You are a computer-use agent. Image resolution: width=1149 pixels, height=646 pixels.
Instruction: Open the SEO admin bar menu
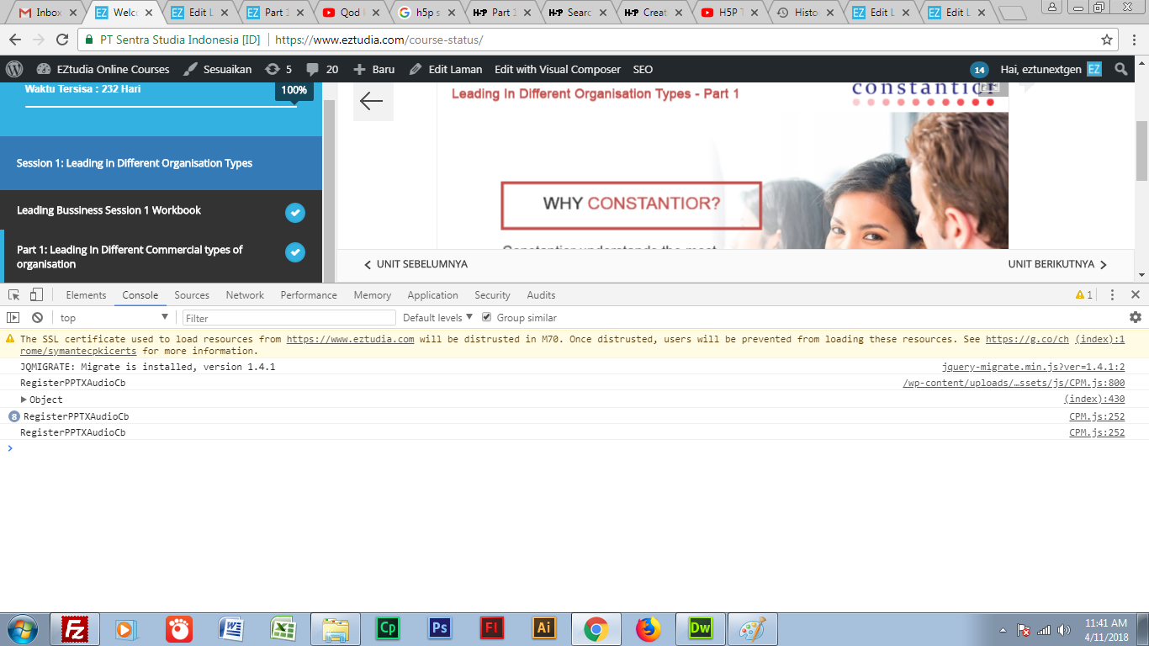[x=643, y=69]
